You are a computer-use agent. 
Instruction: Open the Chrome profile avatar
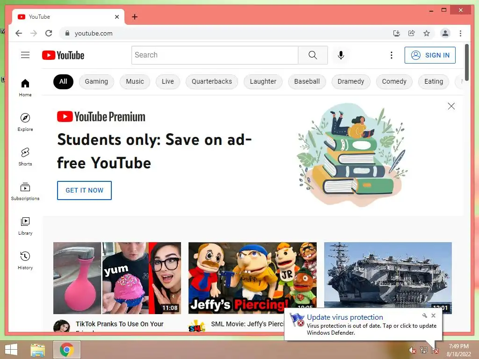tap(445, 33)
